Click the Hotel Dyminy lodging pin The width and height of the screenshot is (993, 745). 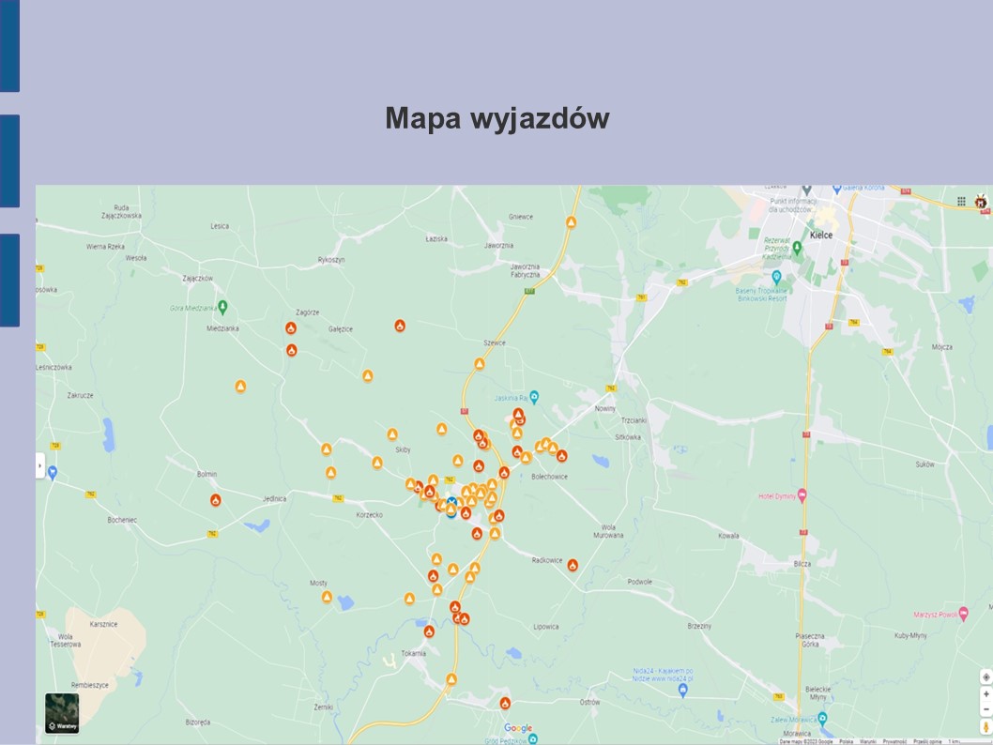(x=802, y=494)
